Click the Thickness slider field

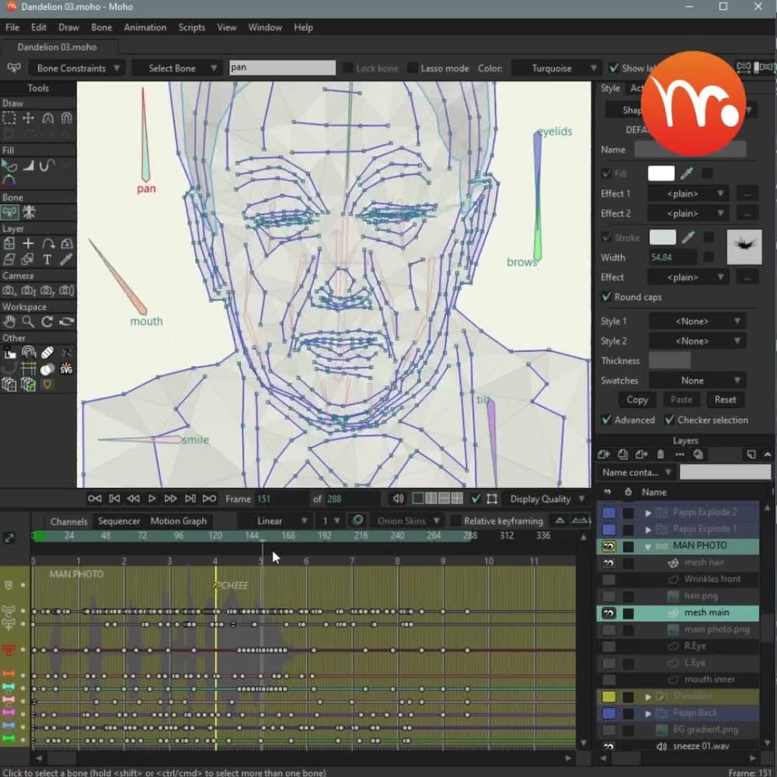click(x=670, y=361)
